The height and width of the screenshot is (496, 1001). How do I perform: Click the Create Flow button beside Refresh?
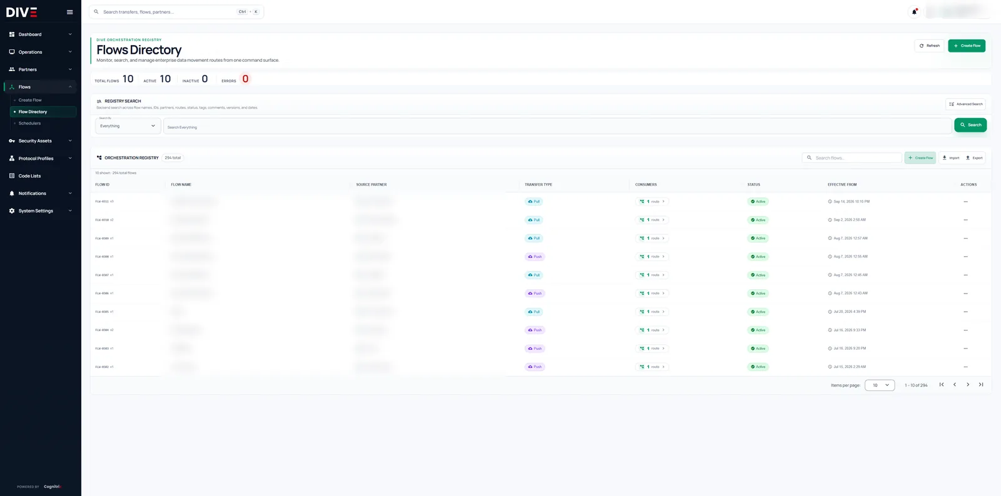(x=967, y=46)
